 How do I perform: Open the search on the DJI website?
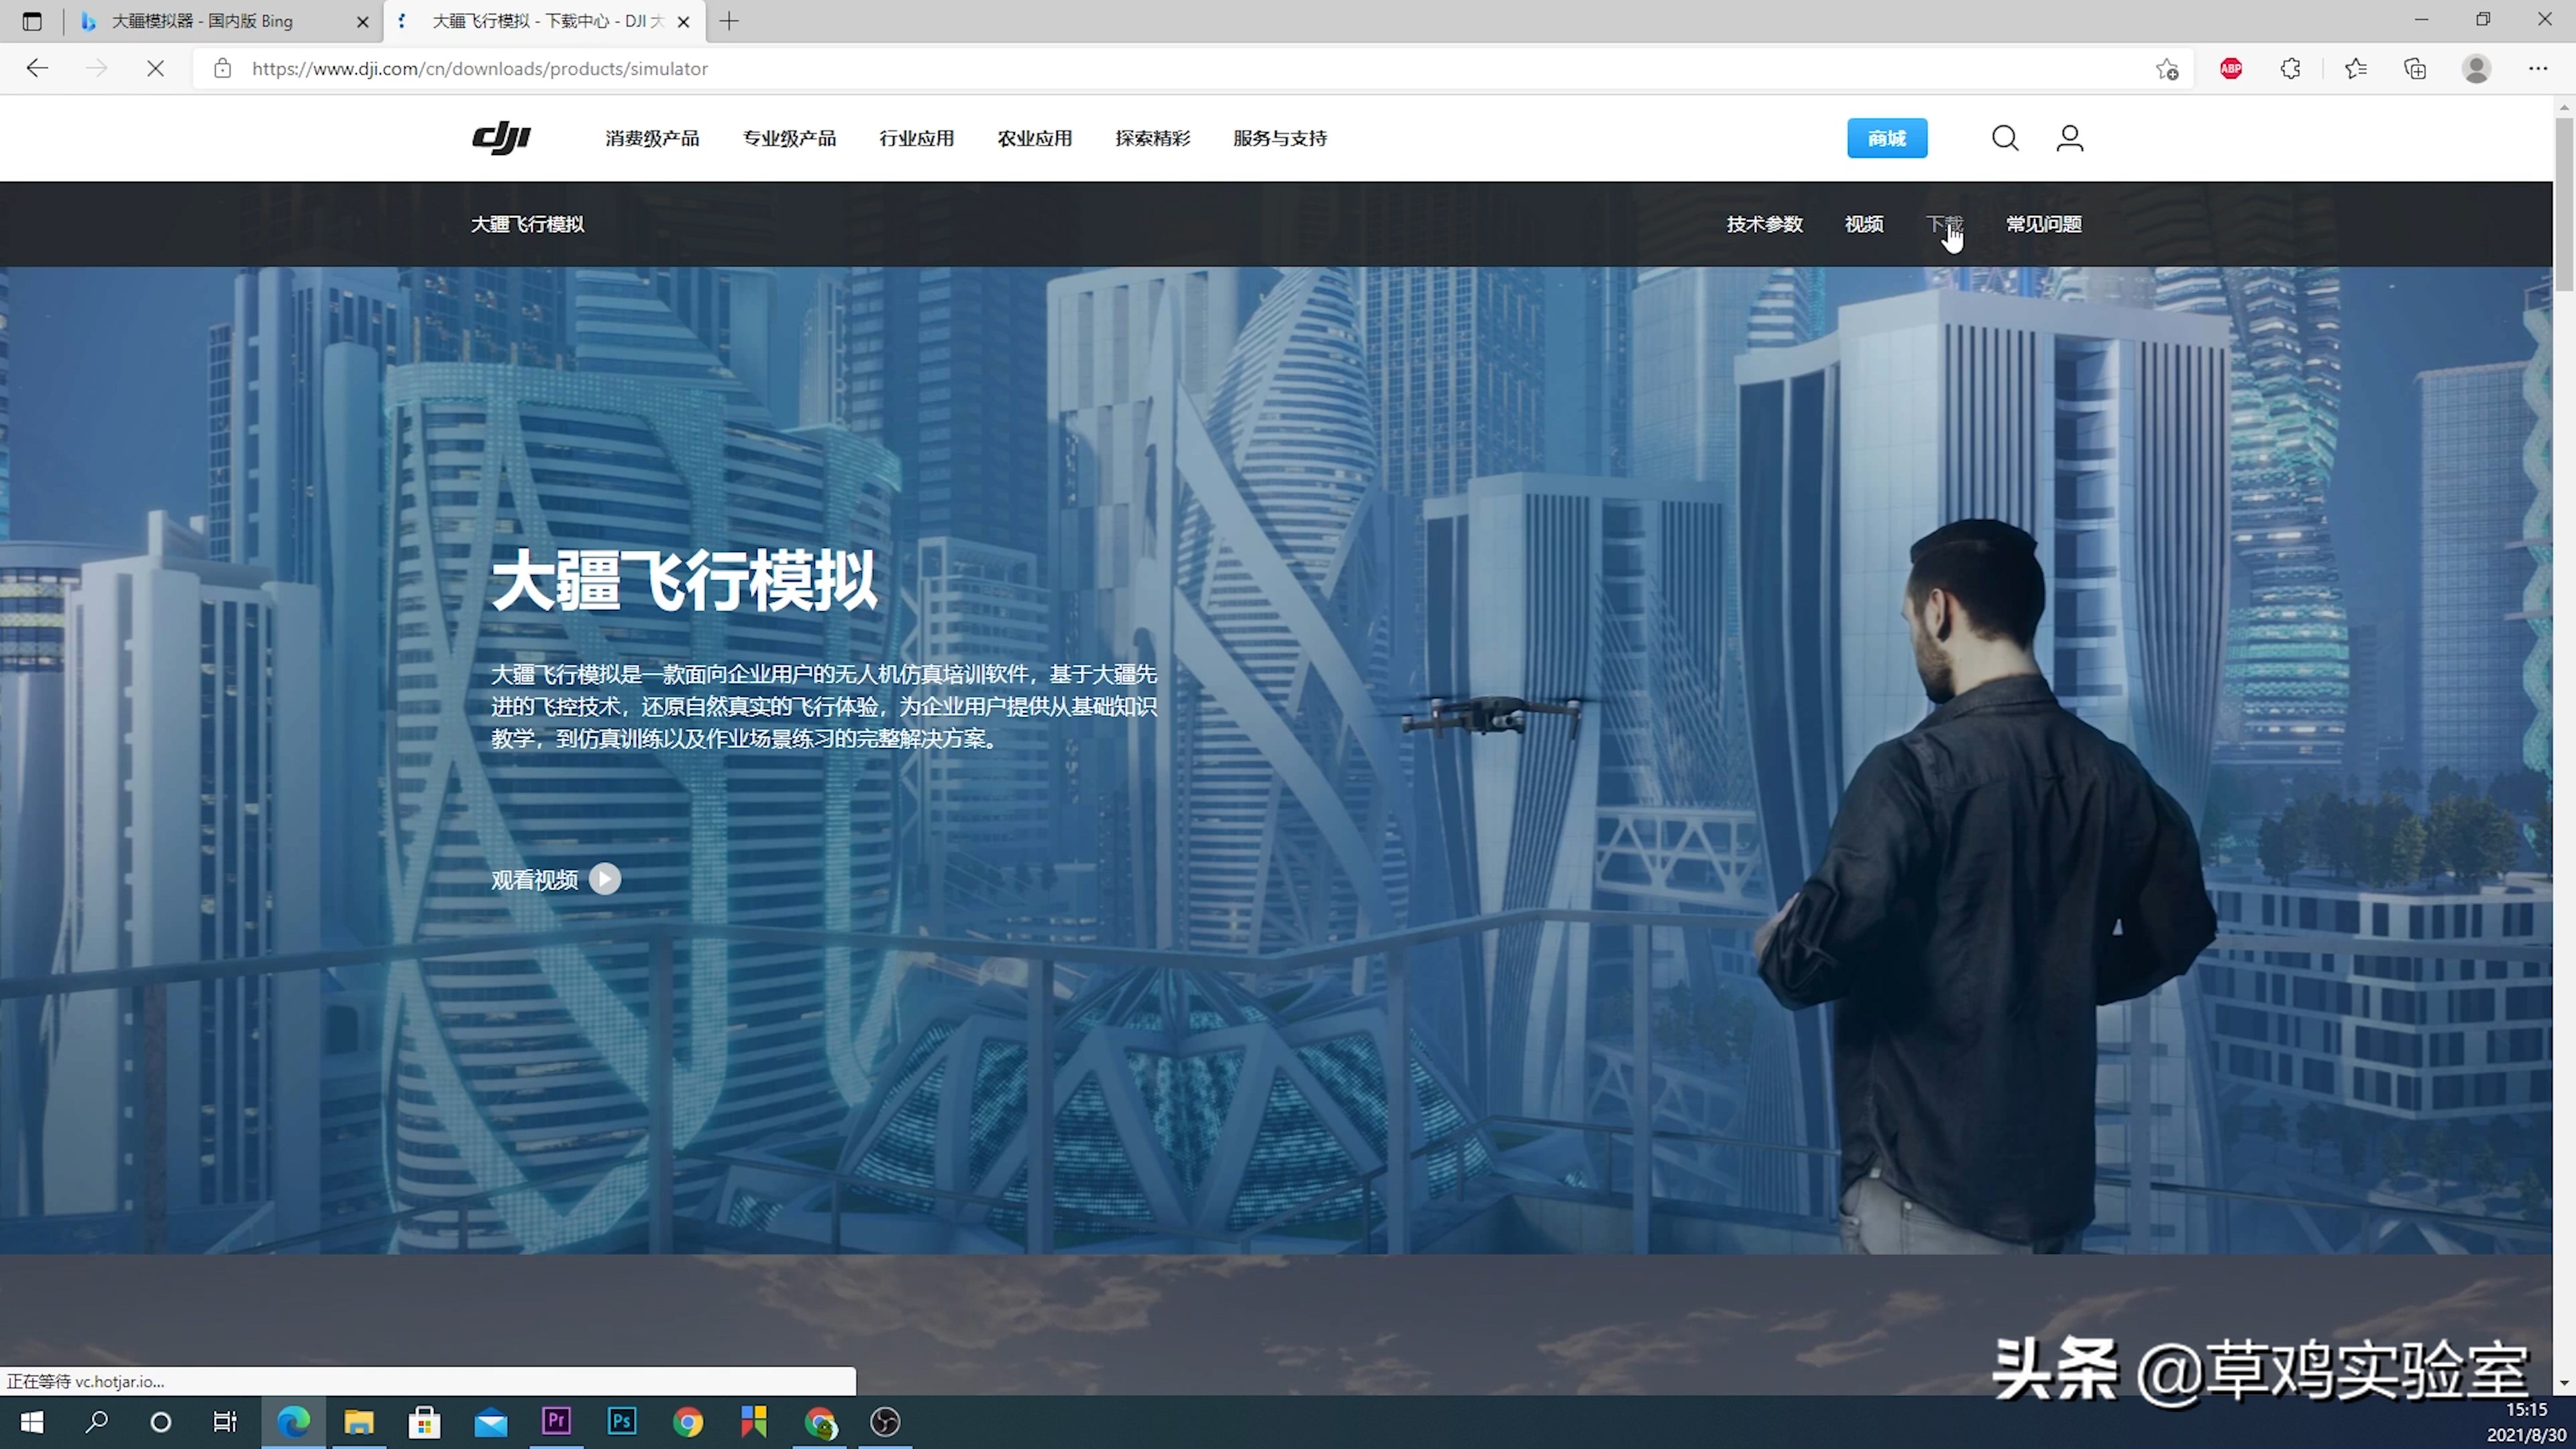(x=2004, y=138)
